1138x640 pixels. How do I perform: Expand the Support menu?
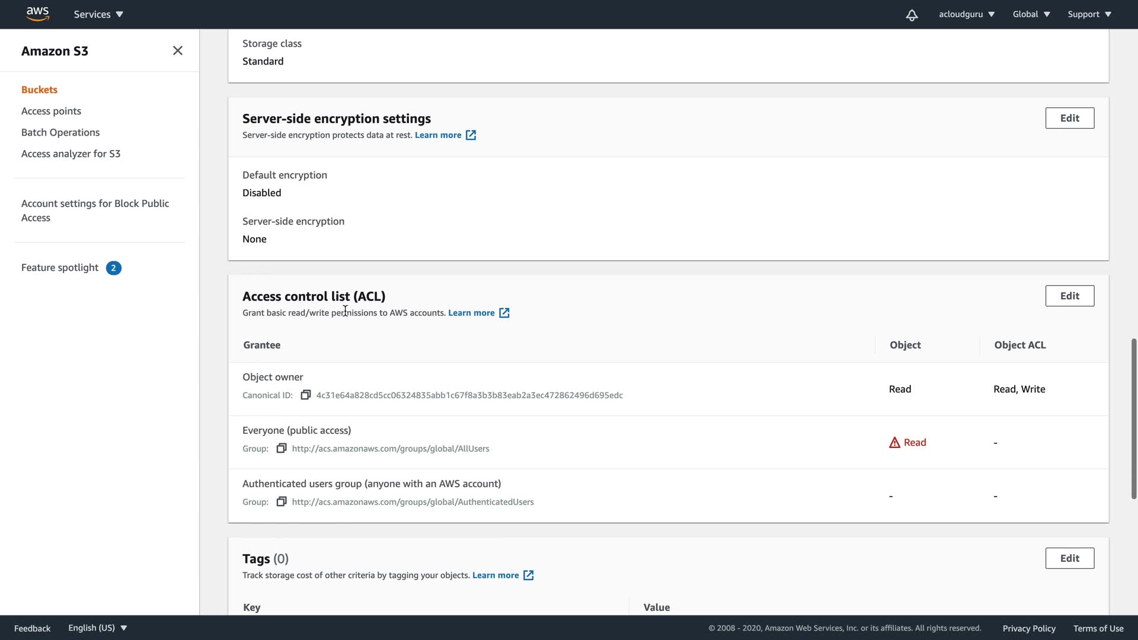tap(1089, 14)
